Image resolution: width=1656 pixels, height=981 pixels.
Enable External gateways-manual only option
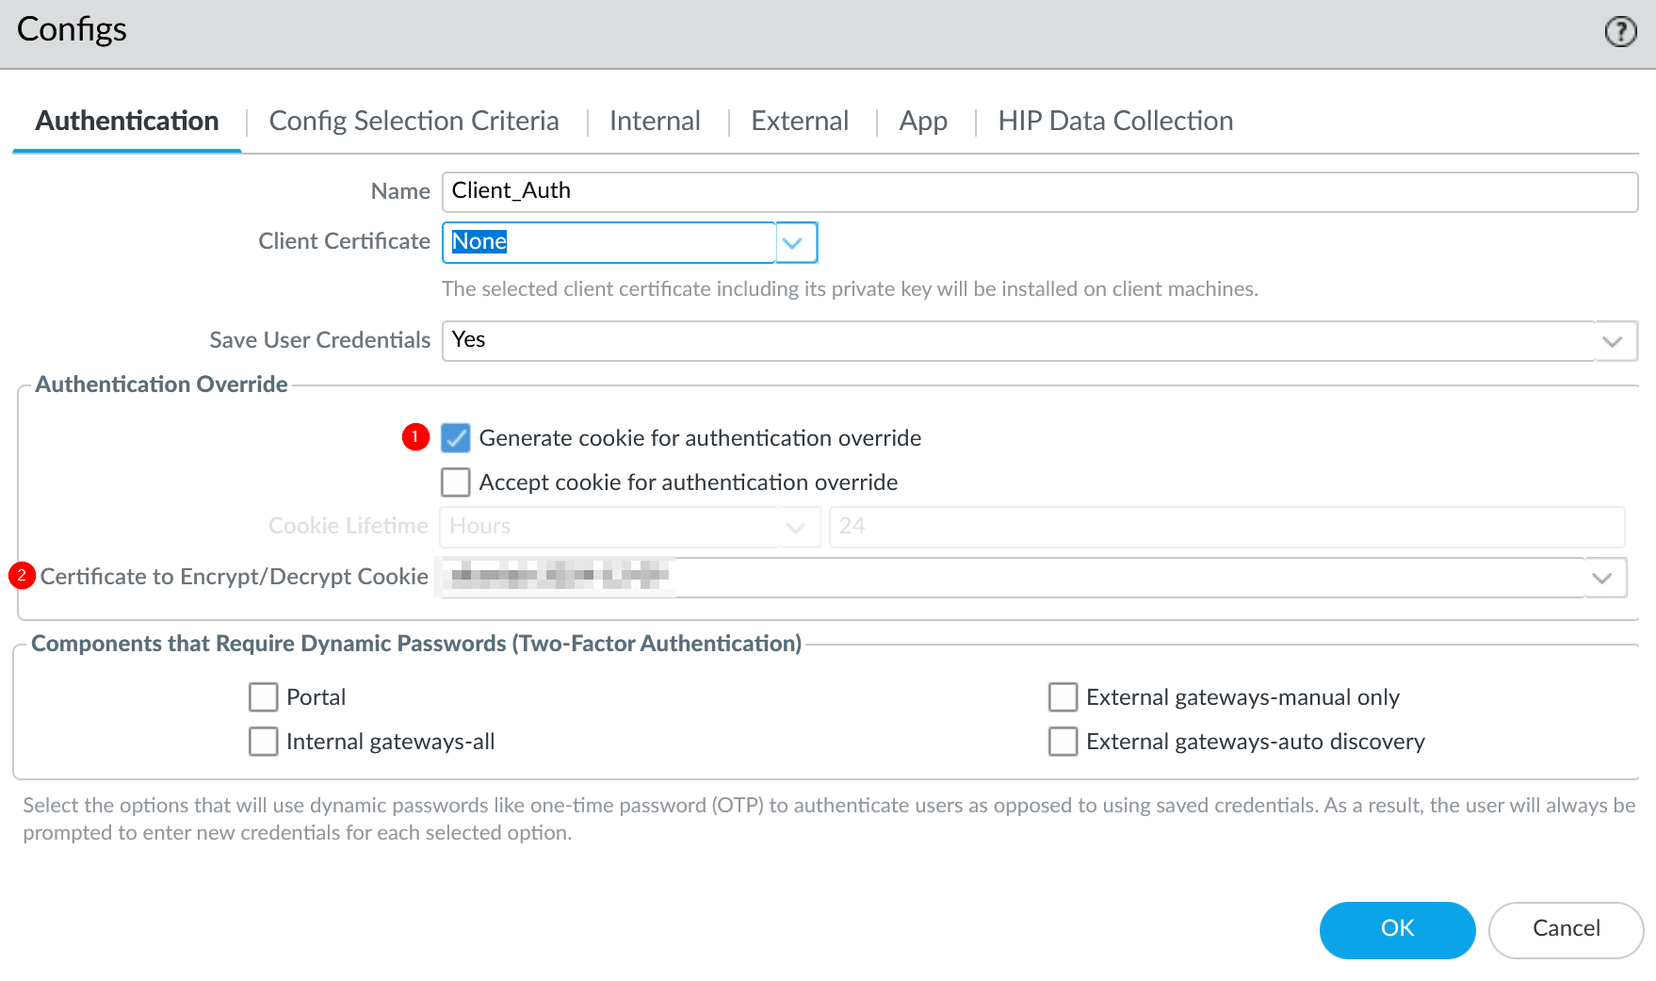coord(1063,697)
